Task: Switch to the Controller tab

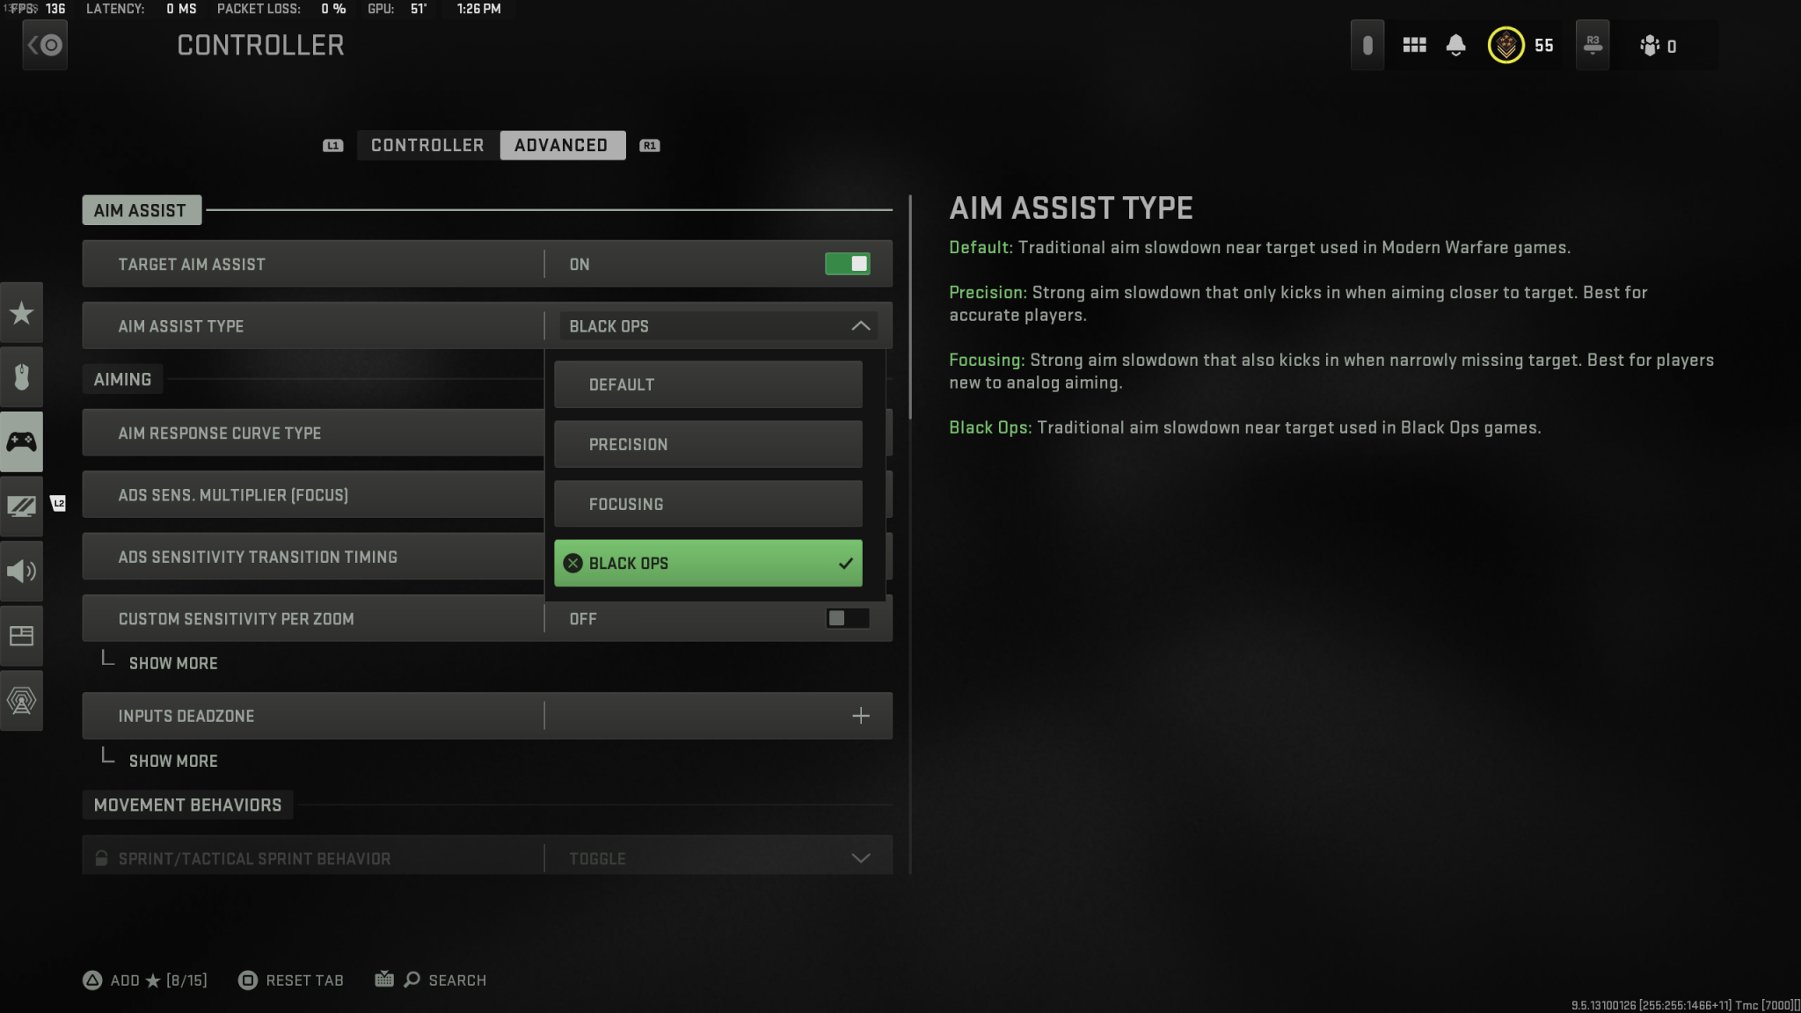Action: 427,145
